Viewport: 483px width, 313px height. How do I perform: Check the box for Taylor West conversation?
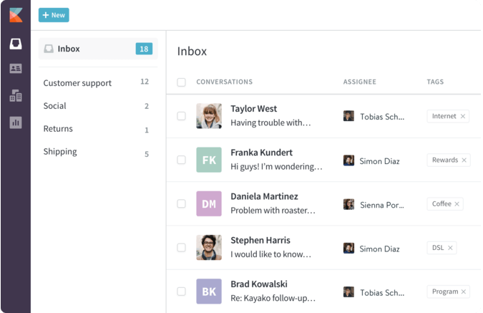click(181, 116)
